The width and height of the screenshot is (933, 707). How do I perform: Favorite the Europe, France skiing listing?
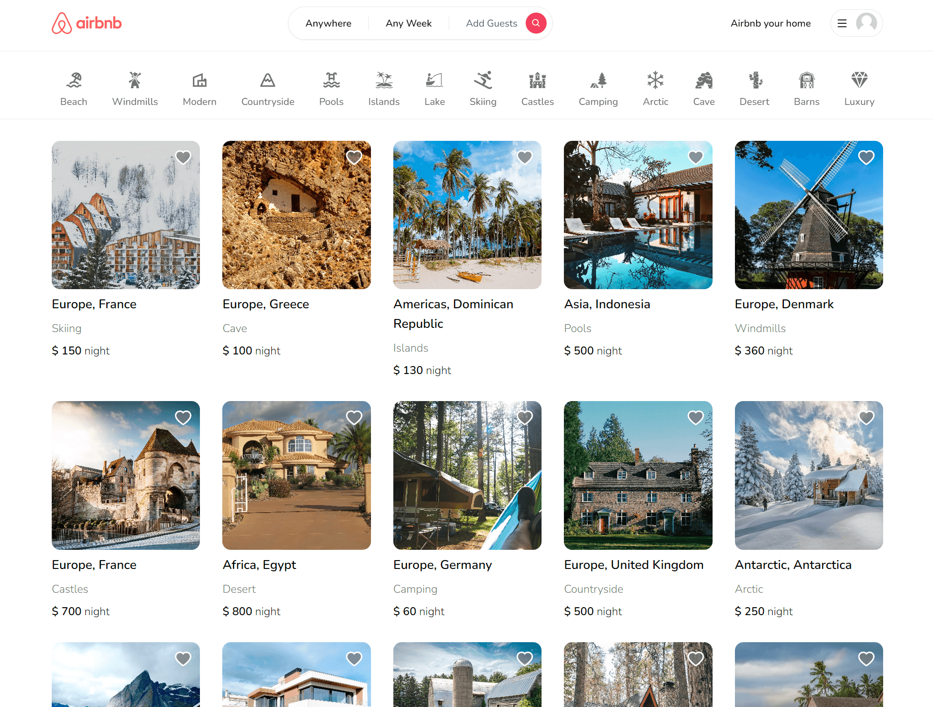click(x=183, y=157)
